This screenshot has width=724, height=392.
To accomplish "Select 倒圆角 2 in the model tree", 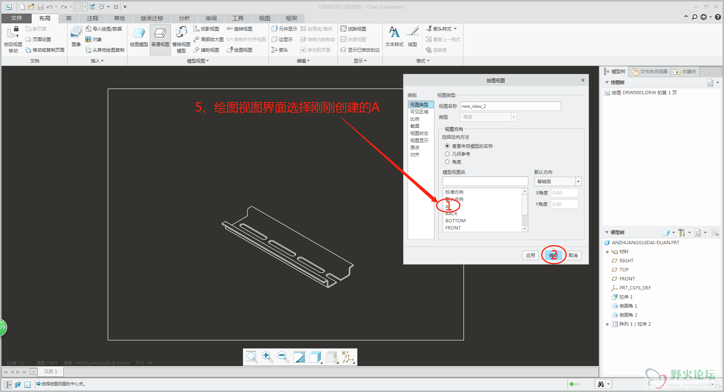I will pos(624,315).
